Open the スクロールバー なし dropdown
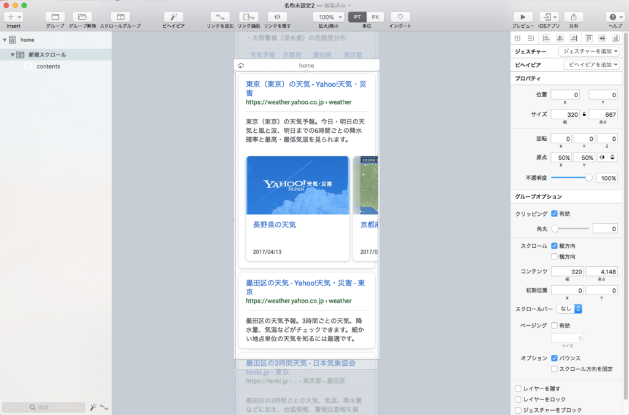The image size is (629, 415). pos(569,309)
